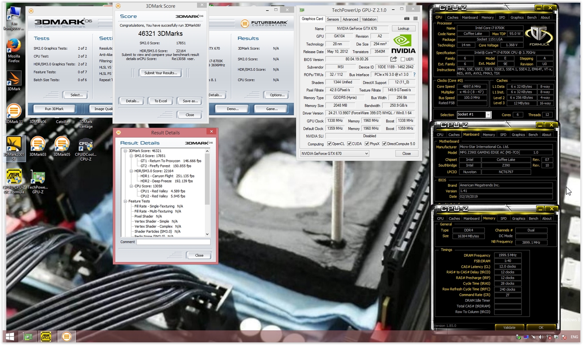The height and width of the screenshot is (345, 583).
Task: Open SPD tab in bottom CPU-Z window
Action: (503, 218)
